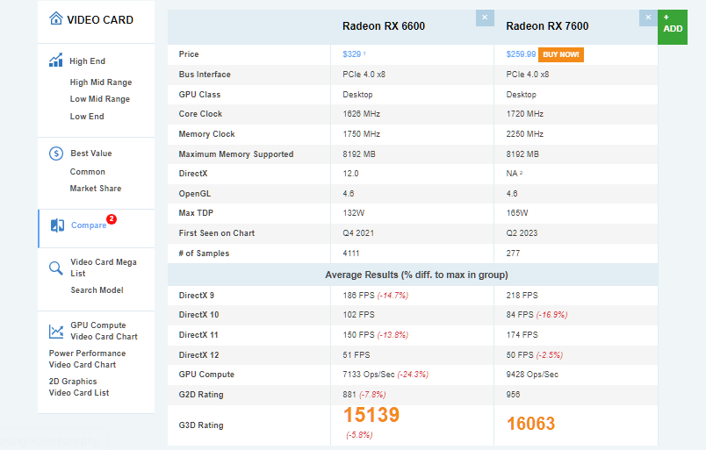Screen dimensions: 706x450
Task: Click the Video Card Mega List magnifier icon
Action: coord(56,268)
